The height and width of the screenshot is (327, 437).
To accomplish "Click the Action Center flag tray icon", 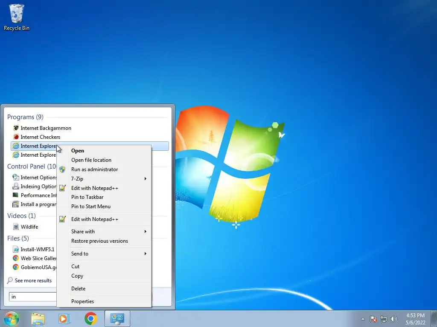I will [x=373, y=319].
